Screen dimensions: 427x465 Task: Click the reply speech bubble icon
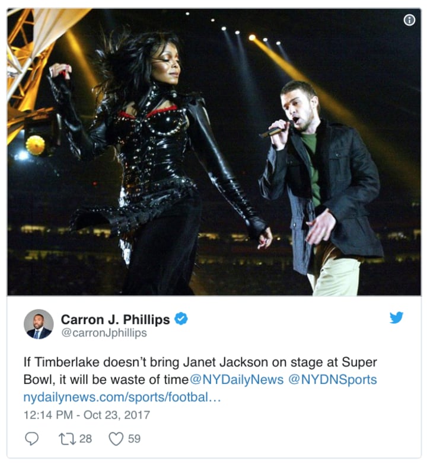click(31, 438)
